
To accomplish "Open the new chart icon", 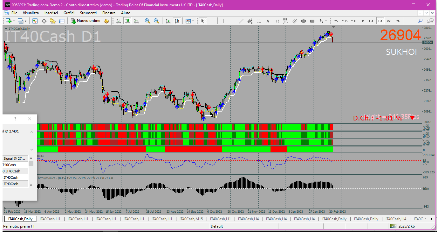I will point(8,21).
